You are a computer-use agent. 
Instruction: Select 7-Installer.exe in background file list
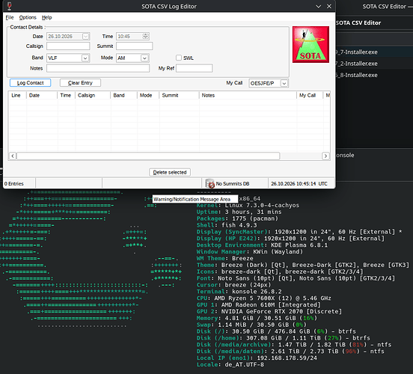pos(357,52)
